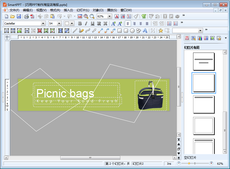Insert a picture frame with the landscape icon
Screen dimensions: 230x169
[19, 31]
